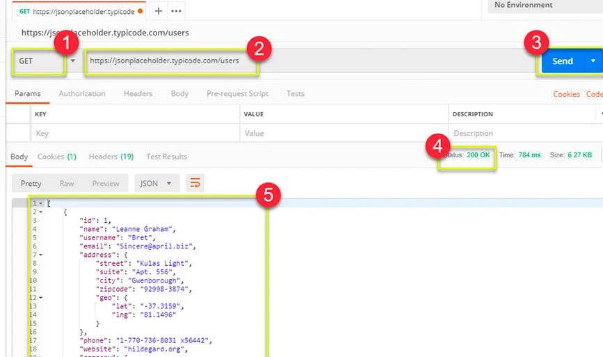Open the JSON format dropdown
The height and width of the screenshot is (357, 603).
[156, 184]
